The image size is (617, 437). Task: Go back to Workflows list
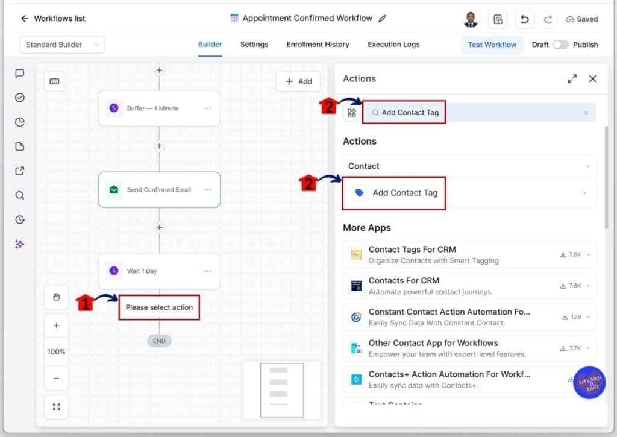tap(53, 19)
